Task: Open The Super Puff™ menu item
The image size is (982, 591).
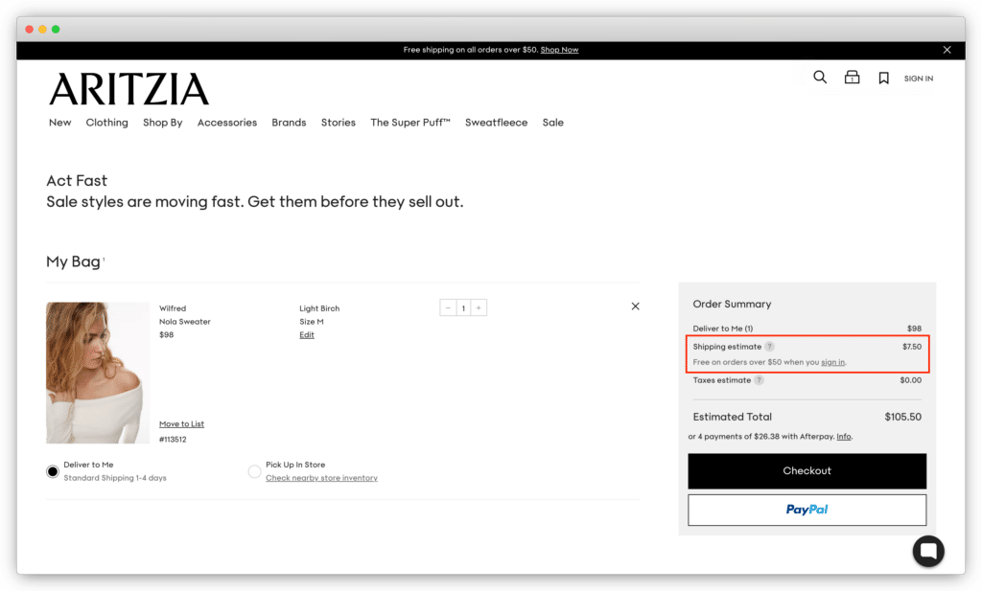Action: [410, 123]
